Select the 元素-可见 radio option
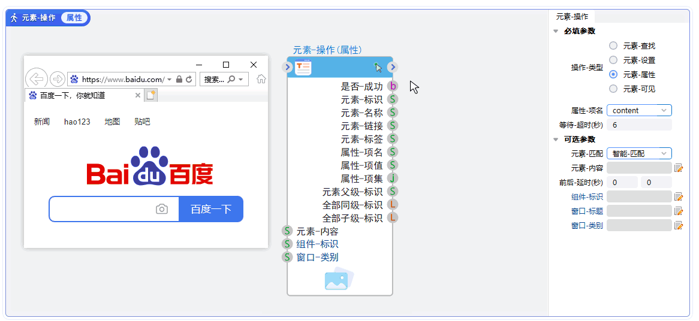The image size is (699, 321). (x=613, y=89)
